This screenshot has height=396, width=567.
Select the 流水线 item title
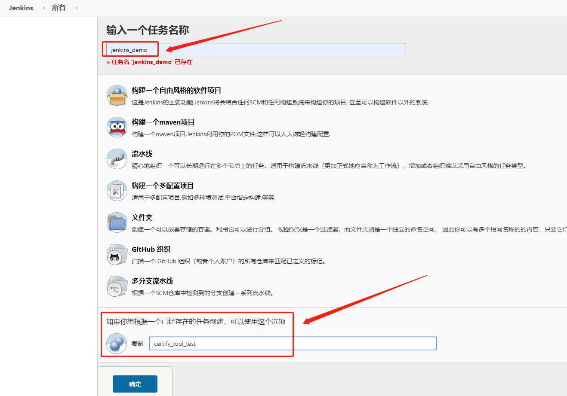[x=142, y=154]
